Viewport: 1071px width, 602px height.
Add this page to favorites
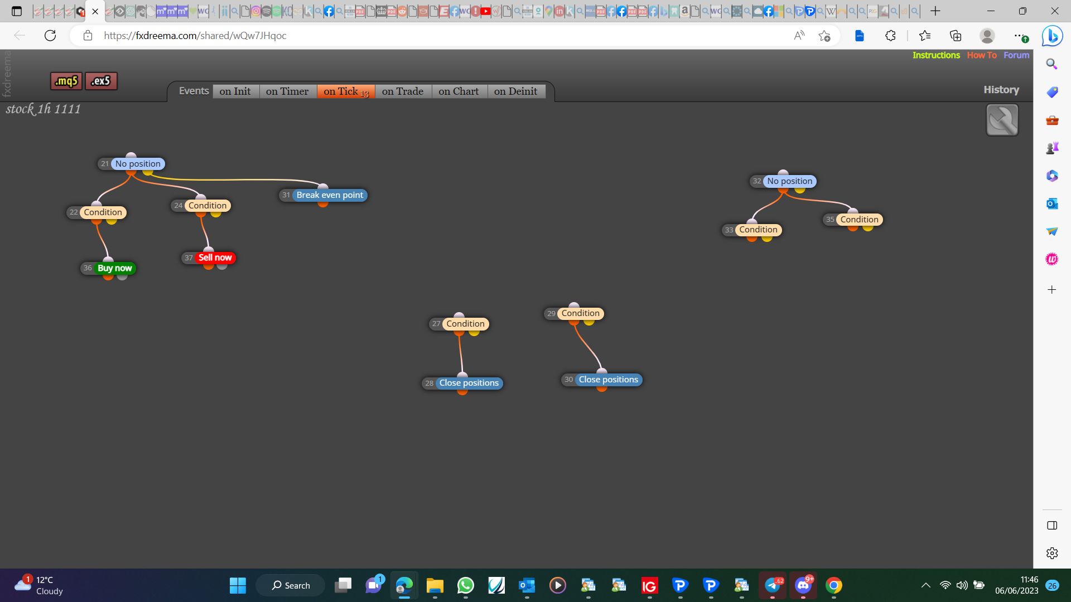824,36
